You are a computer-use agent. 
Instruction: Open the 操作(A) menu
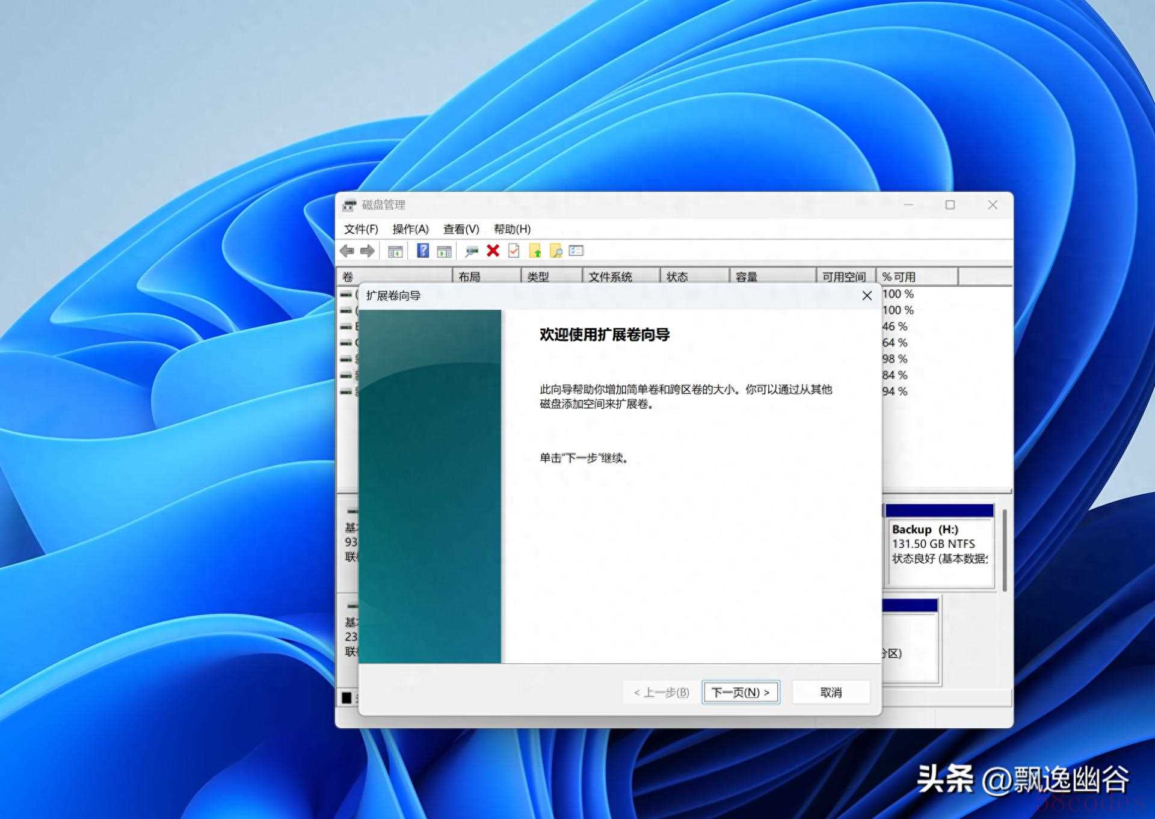[410, 229]
